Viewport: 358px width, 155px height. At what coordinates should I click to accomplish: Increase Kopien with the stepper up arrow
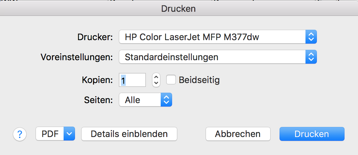pyautogui.click(x=156, y=77)
